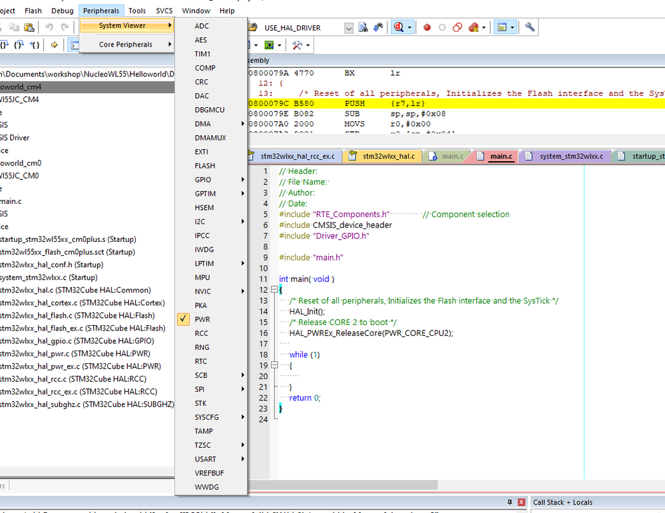Collapse the main function code block
Viewport: 665px width, 513px height.
click(x=273, y=290)
